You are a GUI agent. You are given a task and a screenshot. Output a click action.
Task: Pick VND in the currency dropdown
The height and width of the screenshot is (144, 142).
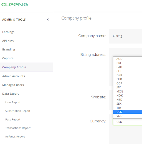tap(128, 116)
